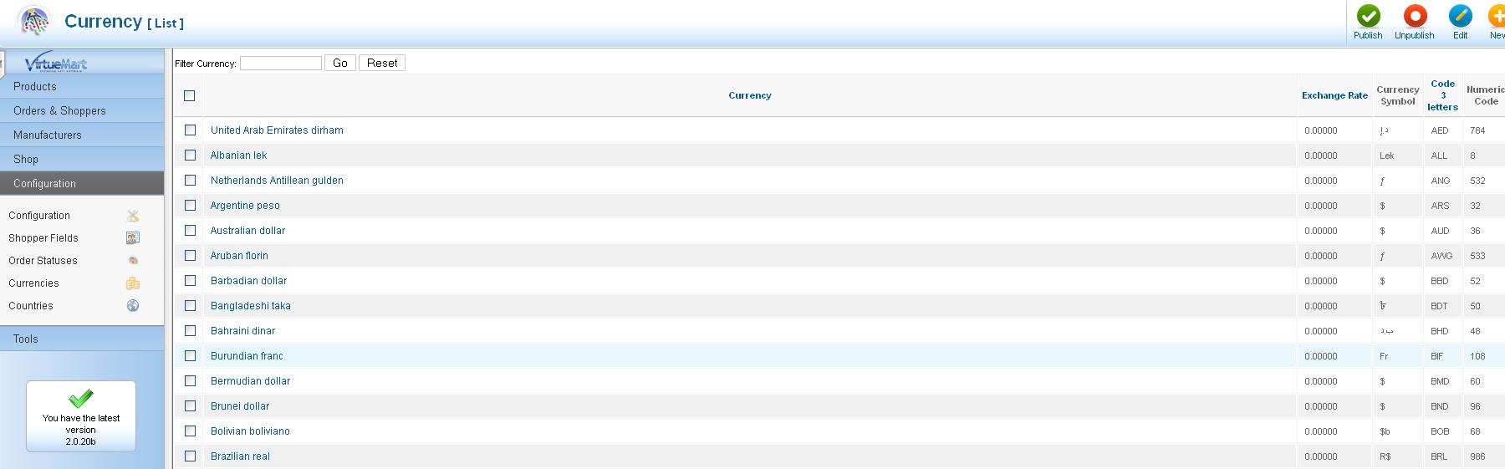
Task: Check the select-all checkbox in header
Action: pos(190,96)
